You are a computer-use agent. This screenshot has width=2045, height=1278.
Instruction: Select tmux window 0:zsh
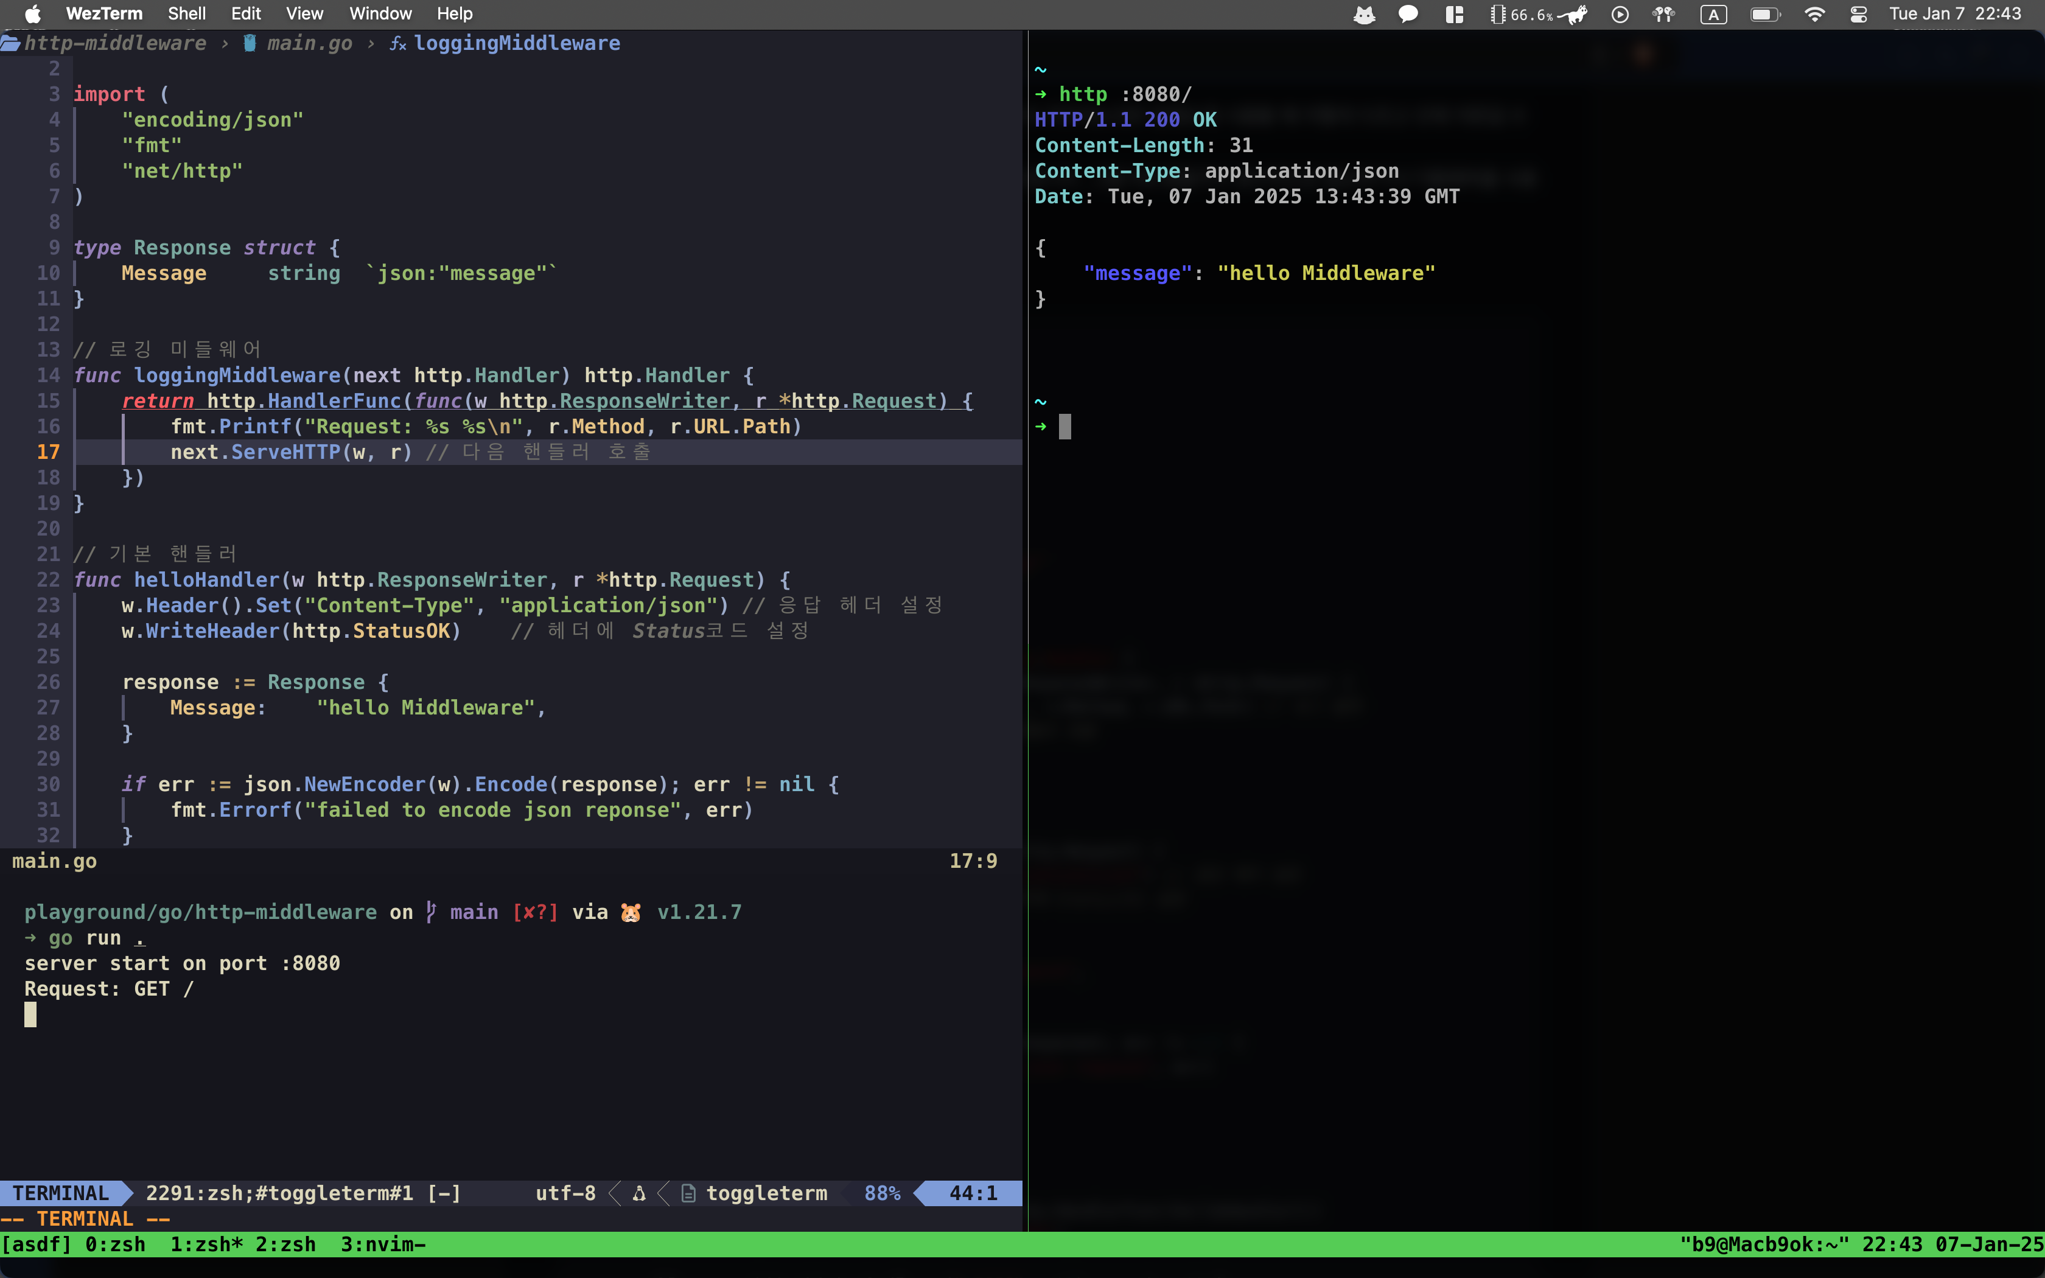pyautogui.click(x=115, y=1244)
